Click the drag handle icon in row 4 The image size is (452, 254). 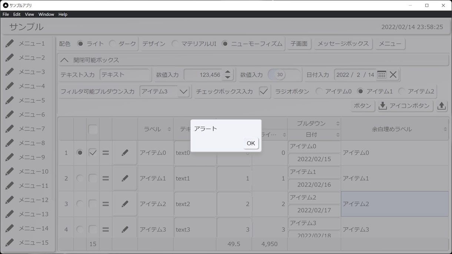tap(106, 229)
